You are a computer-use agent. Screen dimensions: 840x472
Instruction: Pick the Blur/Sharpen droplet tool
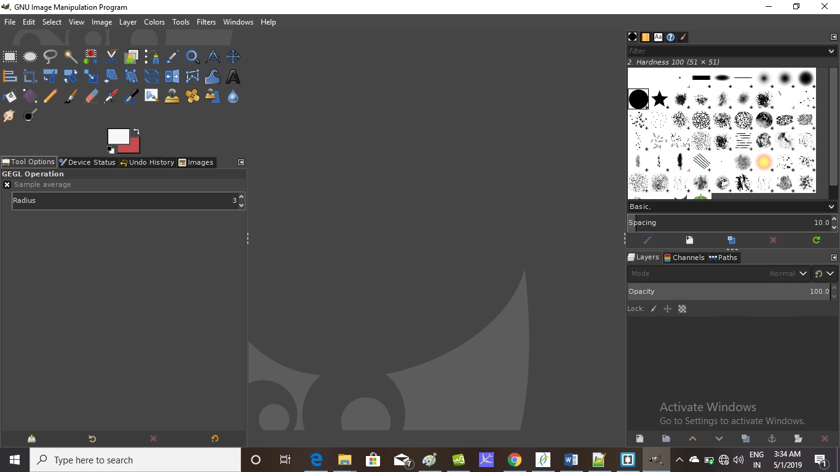(233, 96)
